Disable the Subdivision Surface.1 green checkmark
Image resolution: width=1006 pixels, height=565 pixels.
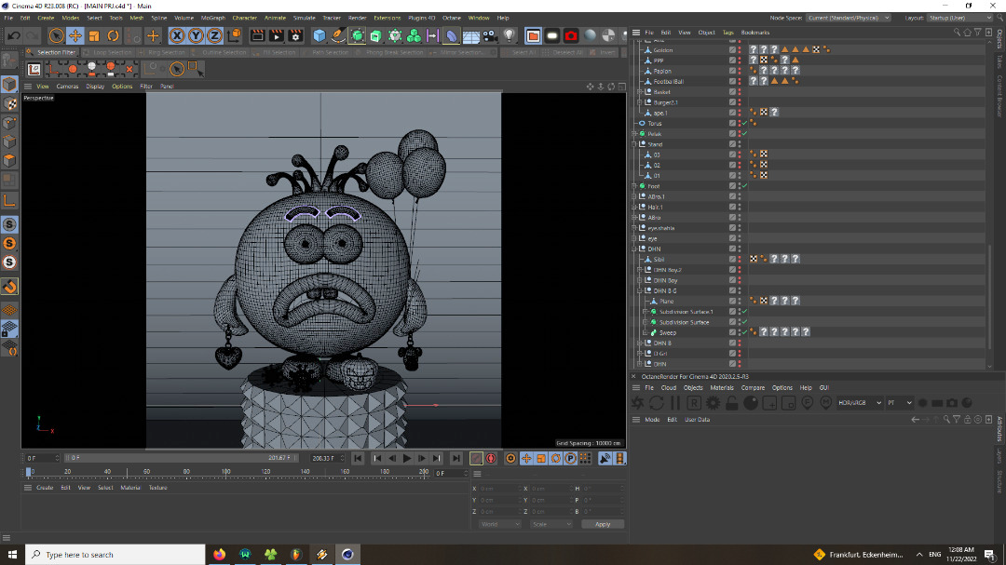[743, 312]
